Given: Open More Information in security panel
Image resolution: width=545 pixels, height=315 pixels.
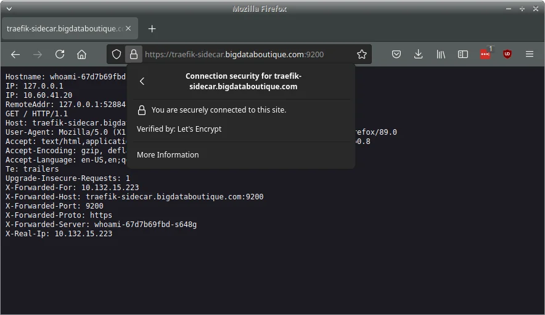Looking at the screenshot, I should (168, 154).
